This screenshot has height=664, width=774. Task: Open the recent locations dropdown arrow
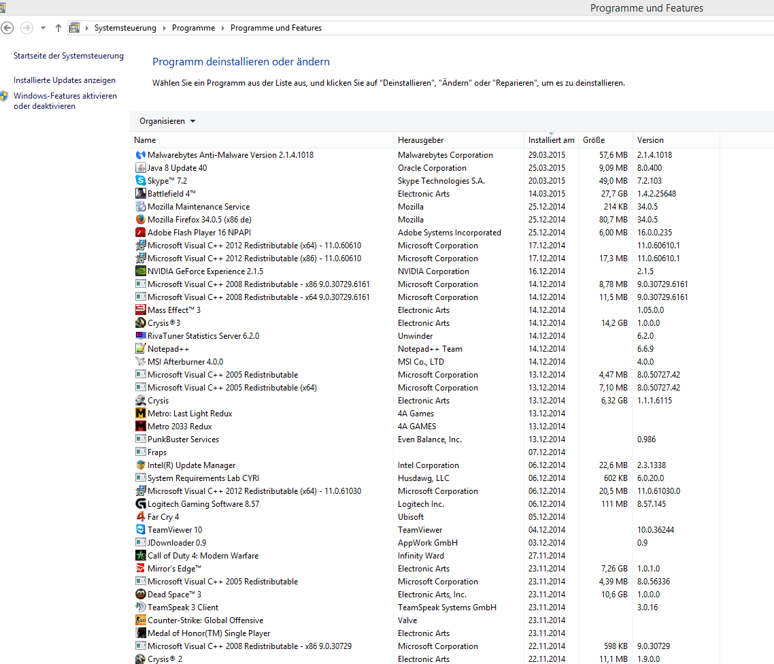(x=44, y=28)
